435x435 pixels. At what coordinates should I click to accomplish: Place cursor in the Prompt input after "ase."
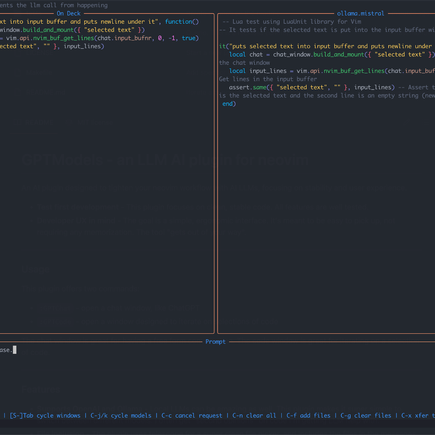tap(14, 350)
